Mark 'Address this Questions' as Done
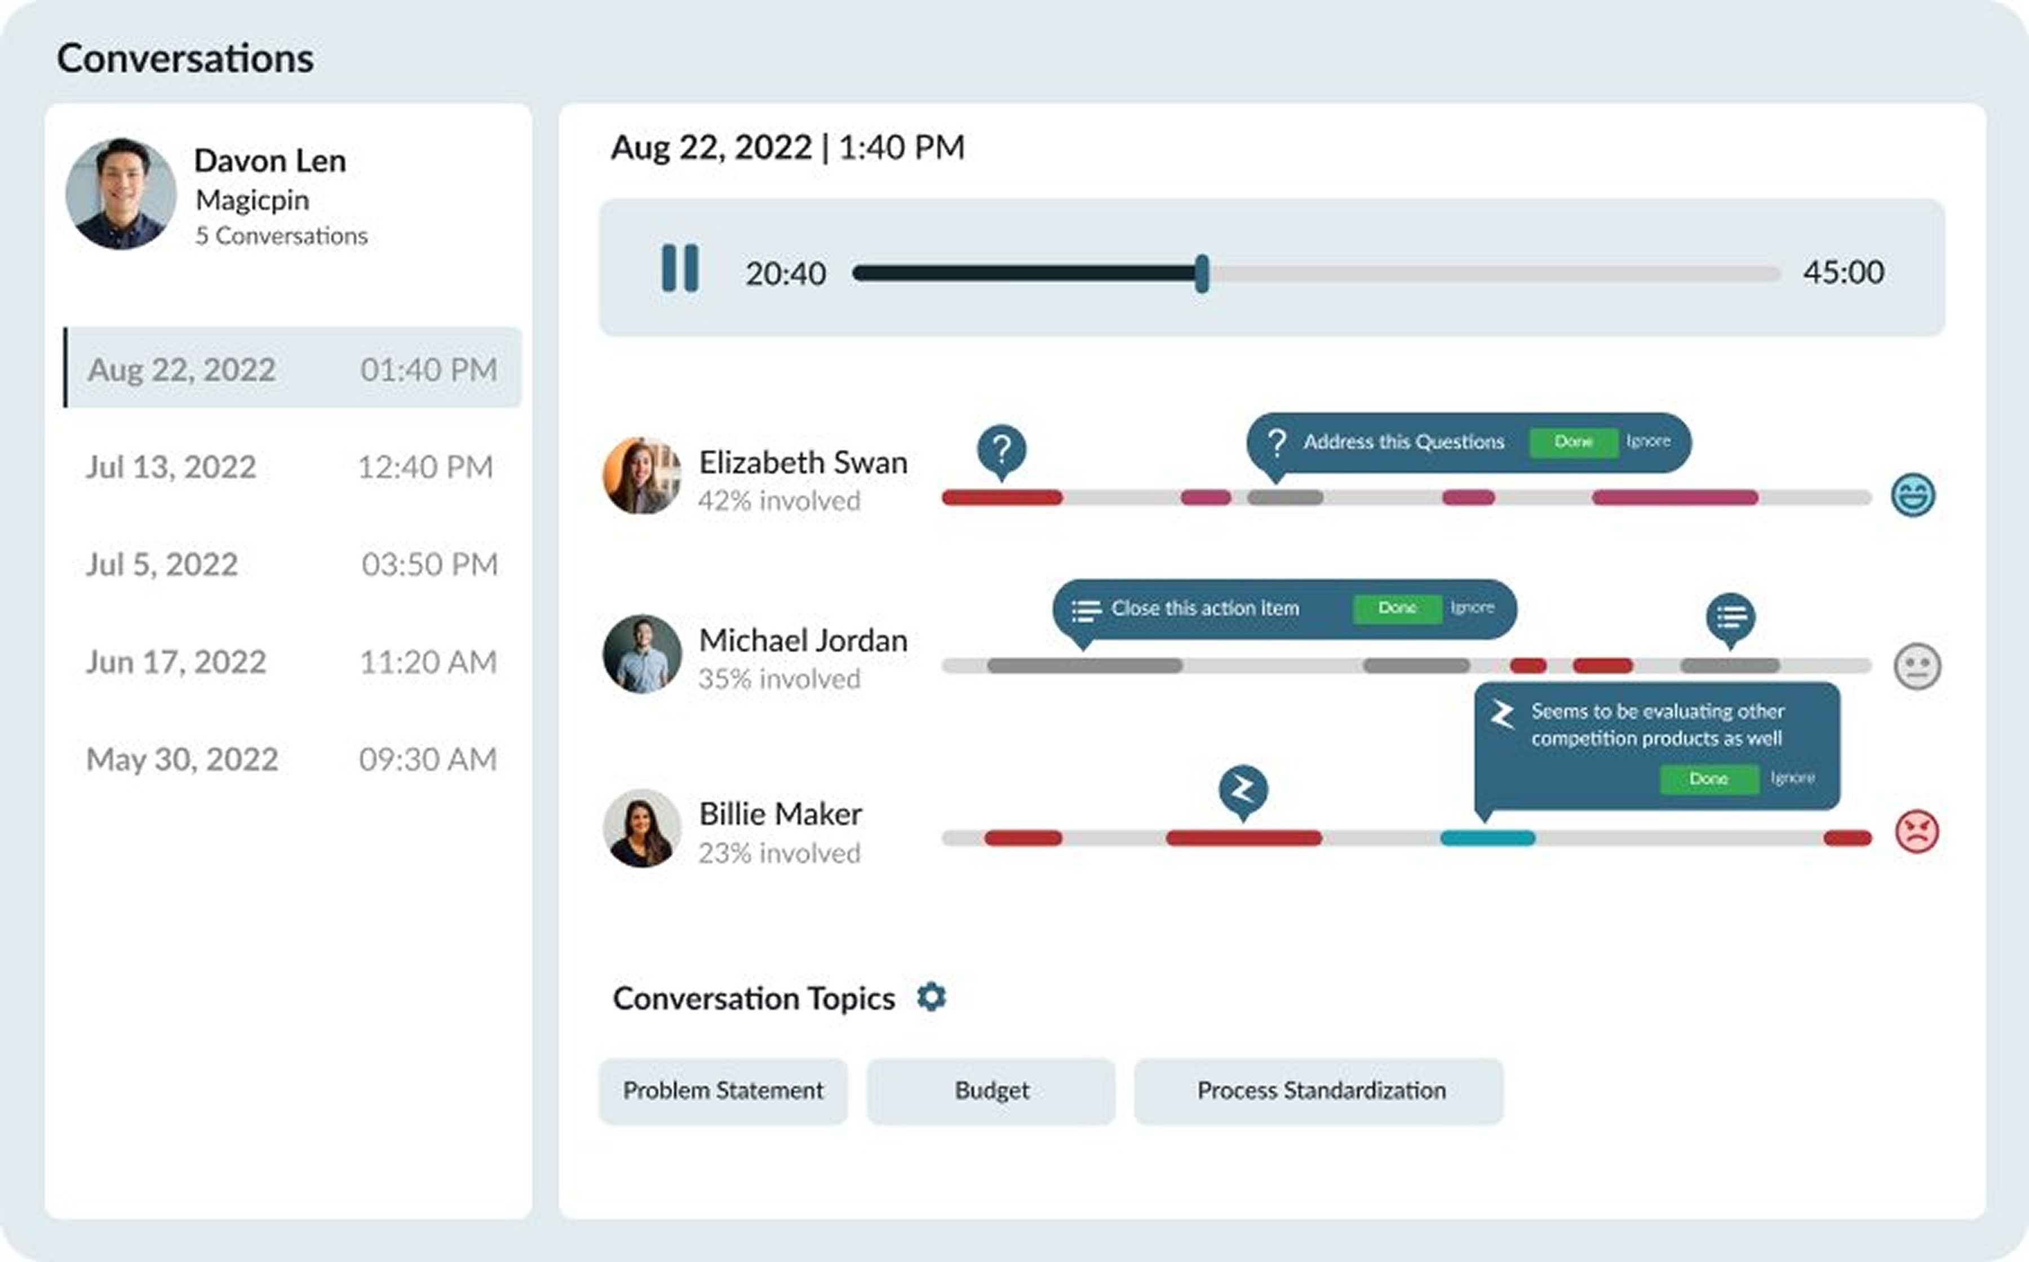 (x=1574, y=442)
